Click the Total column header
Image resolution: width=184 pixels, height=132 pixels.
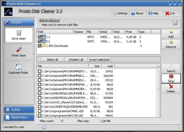click(x=118, y=32)
